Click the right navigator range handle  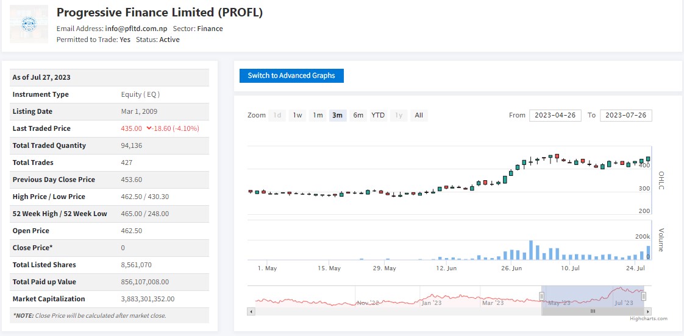(643, 296)
